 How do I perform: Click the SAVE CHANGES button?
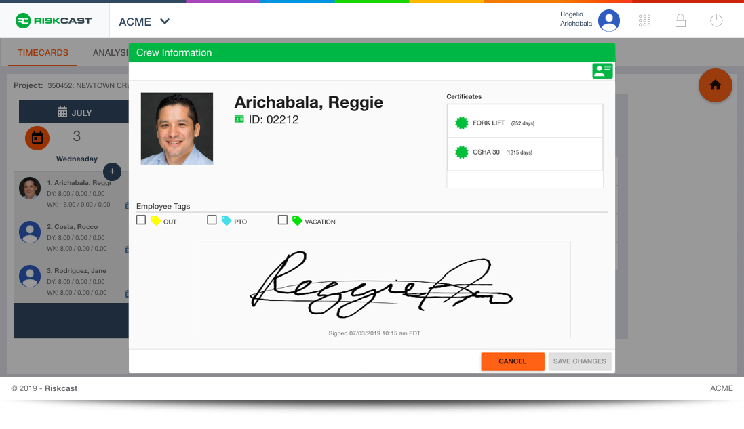click(x=580, y=361)
